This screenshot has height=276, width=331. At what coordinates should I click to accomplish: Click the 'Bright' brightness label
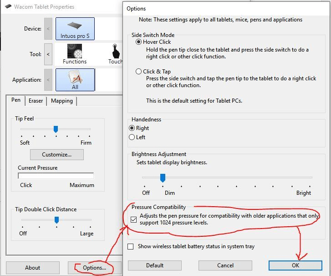(x=304, y=193)
